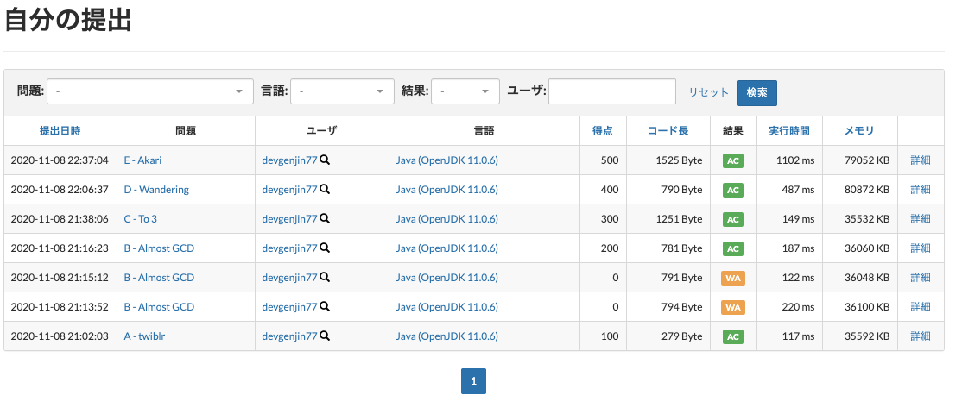Select timestamp 2020-11-08 22:37:04

pyautogui.click(x=60, y=160)
